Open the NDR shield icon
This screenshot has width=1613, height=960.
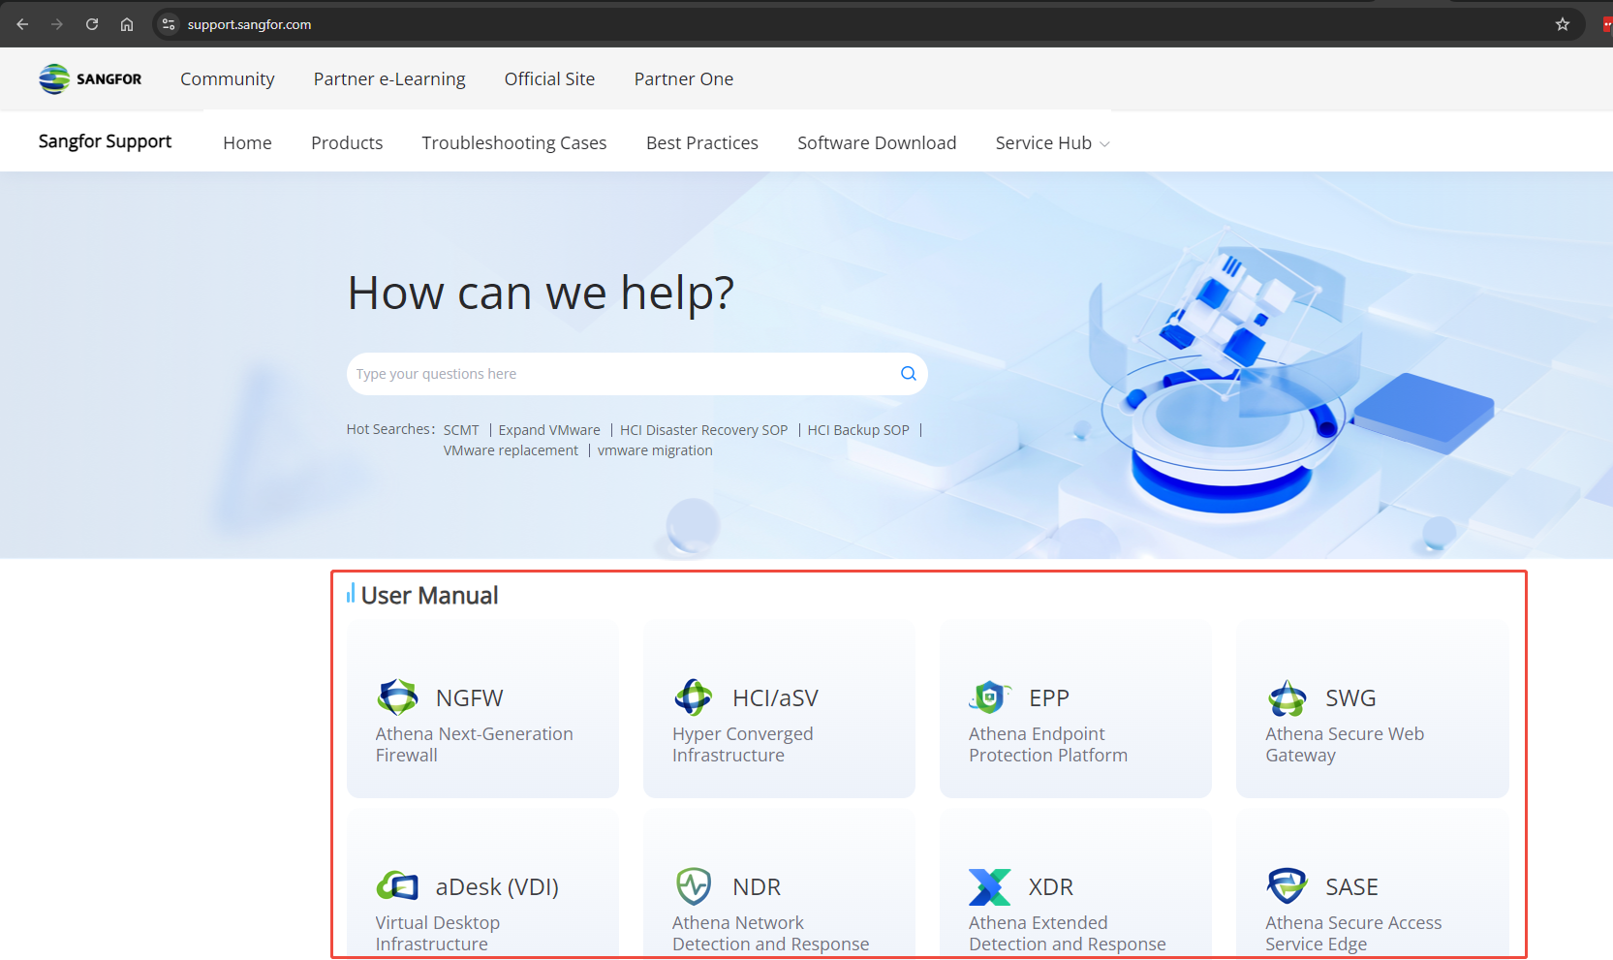click(694, 886)
